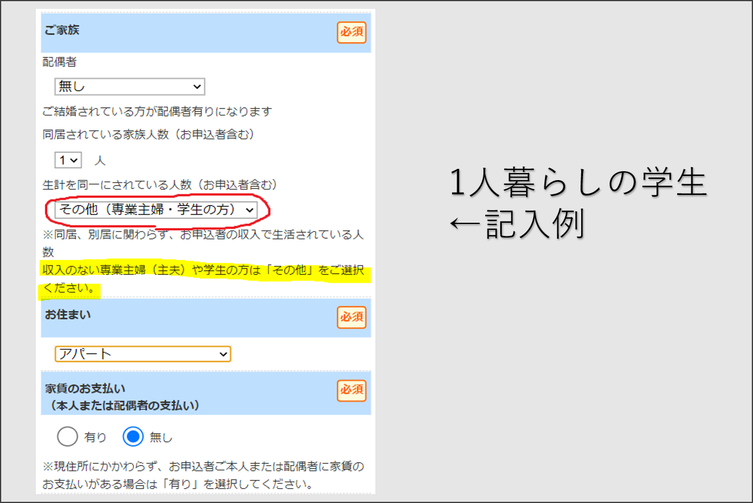The image size is (753, 503).
Task: Select the 有り radio button for rent payment
Action: coord(68,437)
